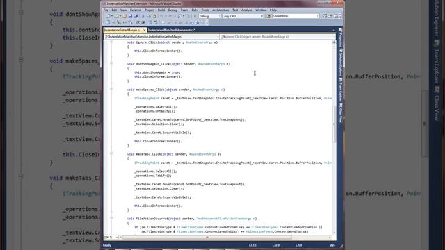Click the Redo arrow icon
Viewport: 445px width, 250px height.
pos(170,16)
